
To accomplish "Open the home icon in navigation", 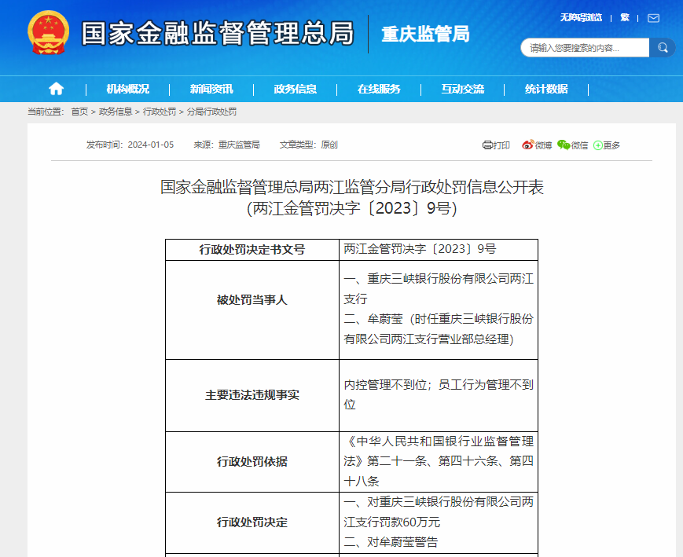I will tap(56, 89).
